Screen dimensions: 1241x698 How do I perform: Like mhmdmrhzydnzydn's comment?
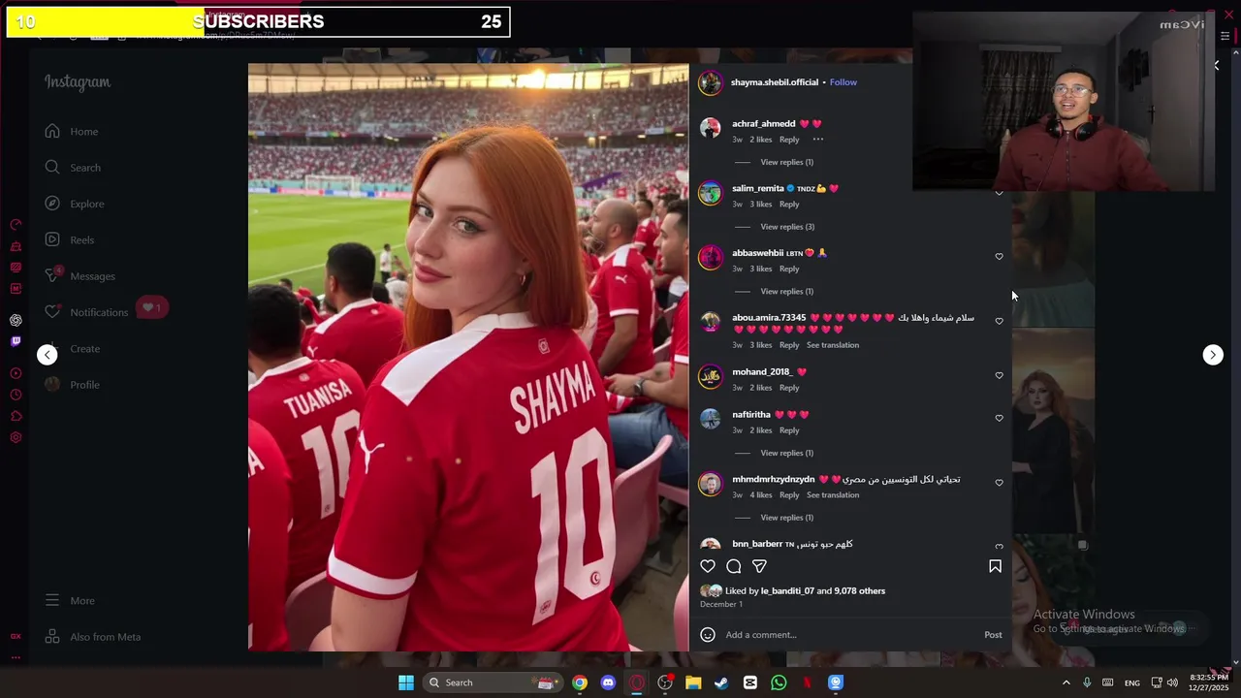pos(999,483)
